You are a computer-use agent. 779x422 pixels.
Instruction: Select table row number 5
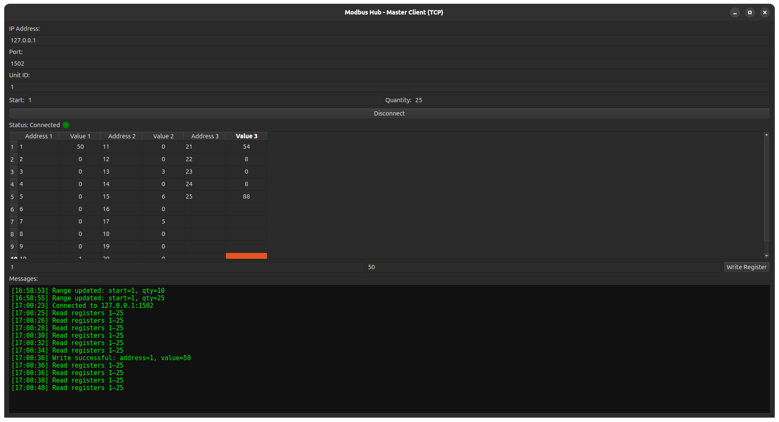12,196
